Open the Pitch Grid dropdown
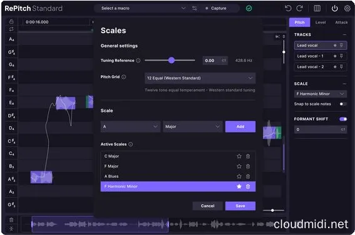 [200, 78]
